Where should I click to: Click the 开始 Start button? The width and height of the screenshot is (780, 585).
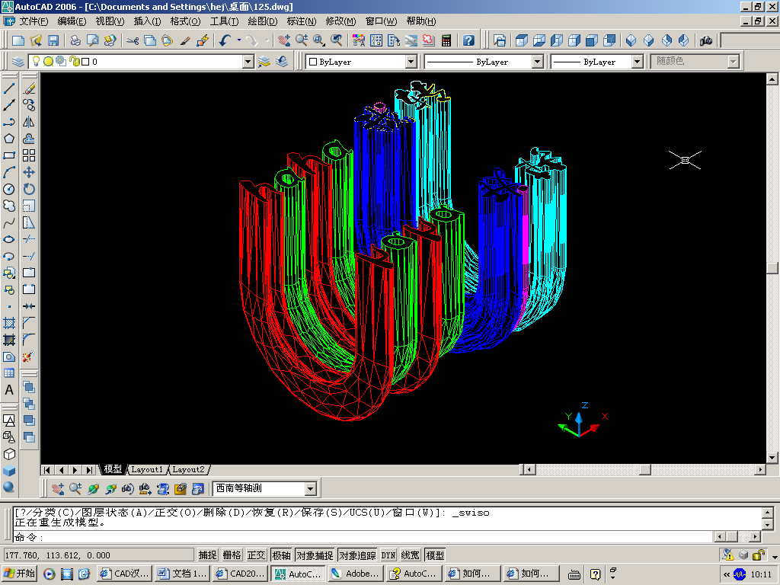tap(19, 574)
